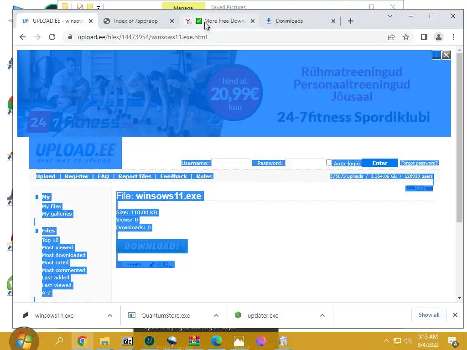The width and height of the screenshot is (467, 350).
Task: Open Most viewed link
Action: tap(57, 247)
